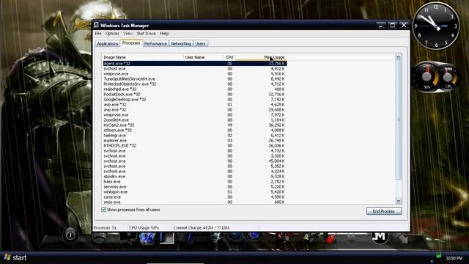Image resolution: width=469 pixels, height=264 pixels.
Task: Sort by the Mem Usage column header
Action: 262,57
